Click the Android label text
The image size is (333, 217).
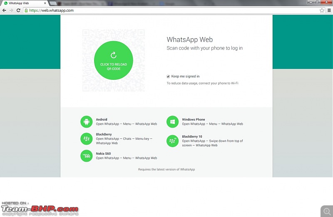[102, 119]
